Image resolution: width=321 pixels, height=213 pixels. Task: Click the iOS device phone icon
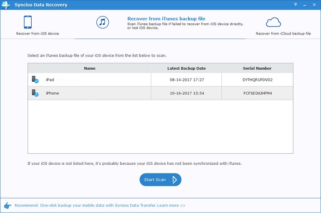pyautogui.click(x=28, y=22)
